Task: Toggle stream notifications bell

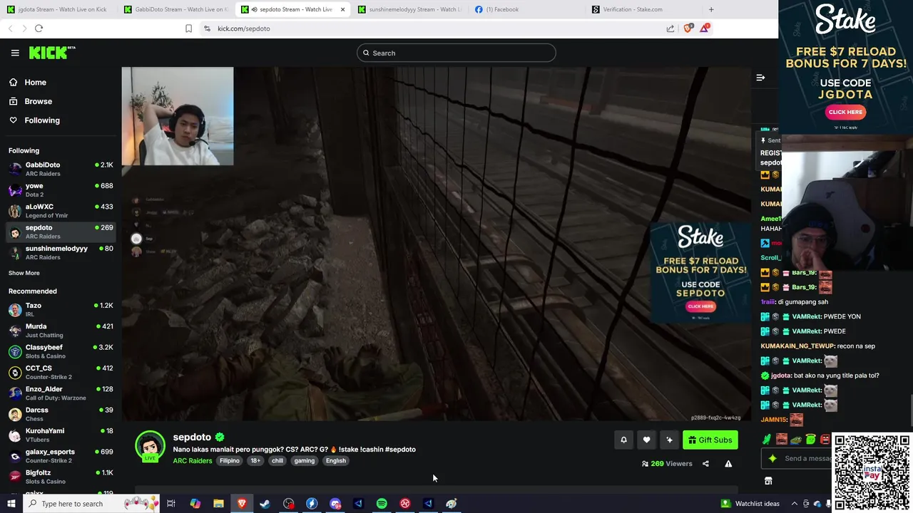Action: tap(623, 440)
